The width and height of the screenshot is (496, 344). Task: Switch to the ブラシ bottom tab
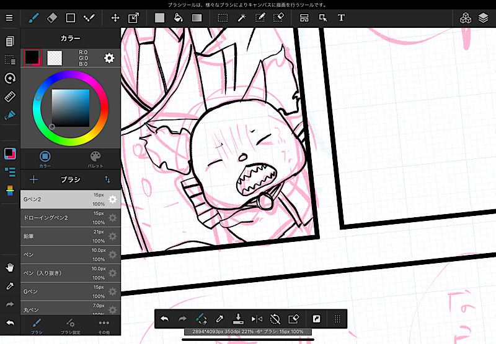click(37, 326)
